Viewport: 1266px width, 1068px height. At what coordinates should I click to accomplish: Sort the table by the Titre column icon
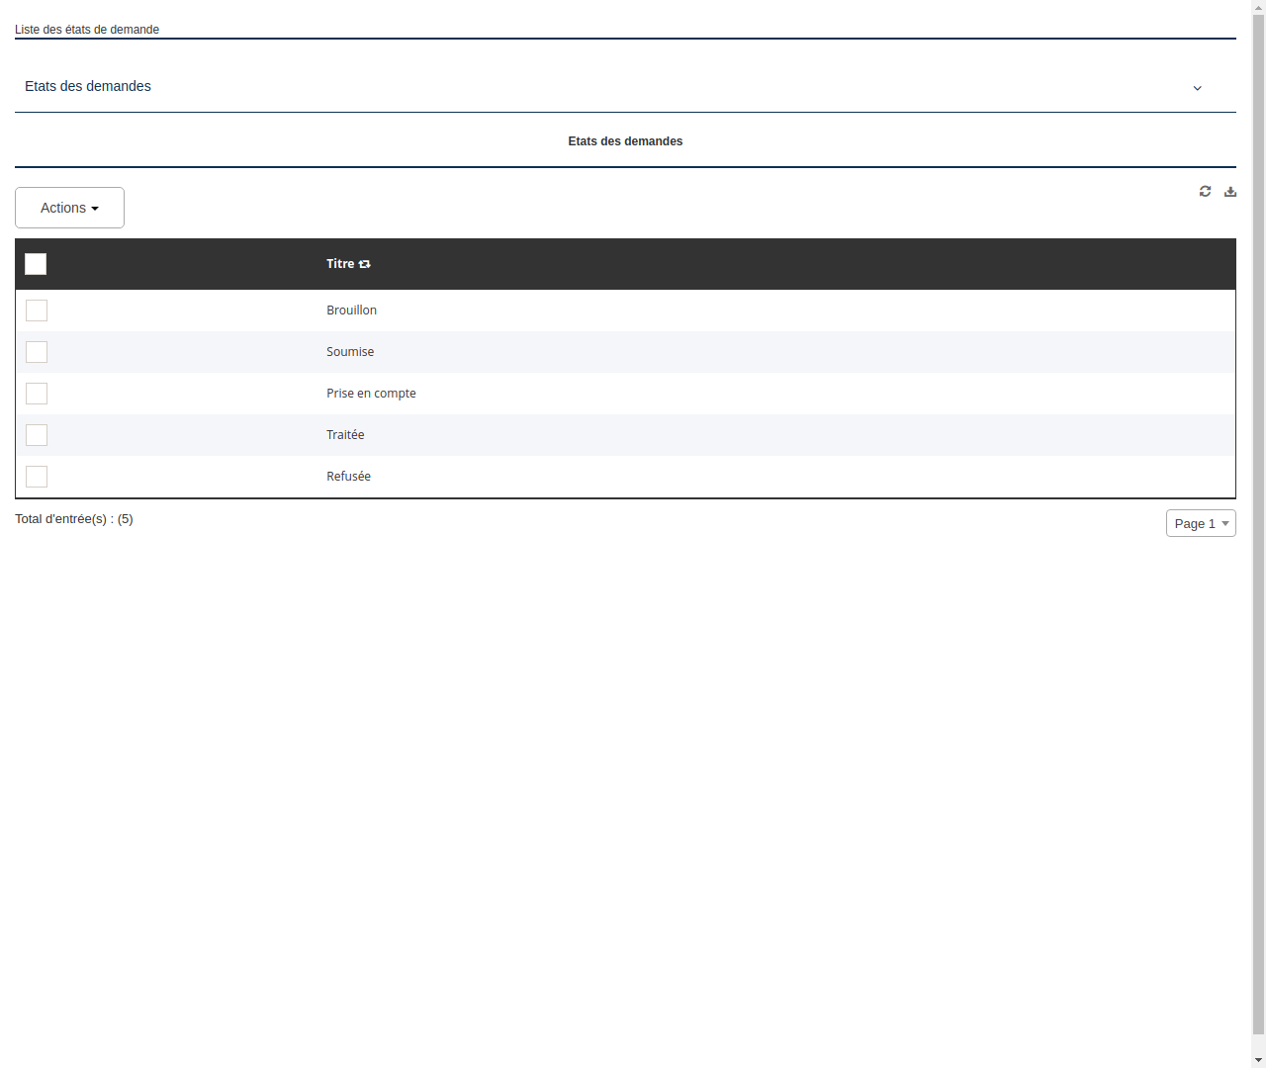[364, 264]
